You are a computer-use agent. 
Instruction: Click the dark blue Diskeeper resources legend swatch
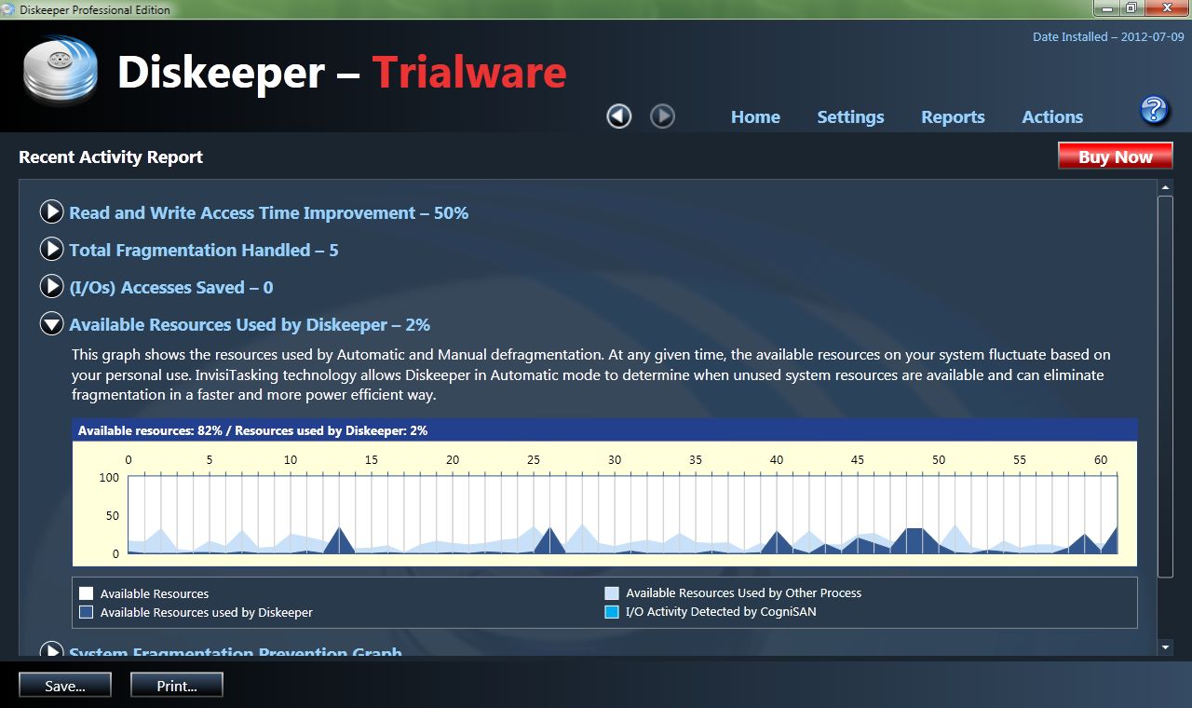(87, 612)
